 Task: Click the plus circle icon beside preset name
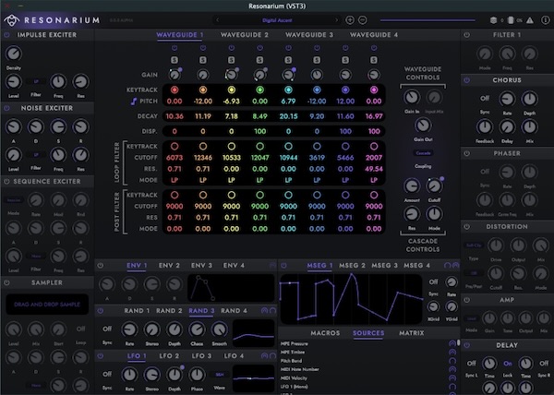(350, 20)
